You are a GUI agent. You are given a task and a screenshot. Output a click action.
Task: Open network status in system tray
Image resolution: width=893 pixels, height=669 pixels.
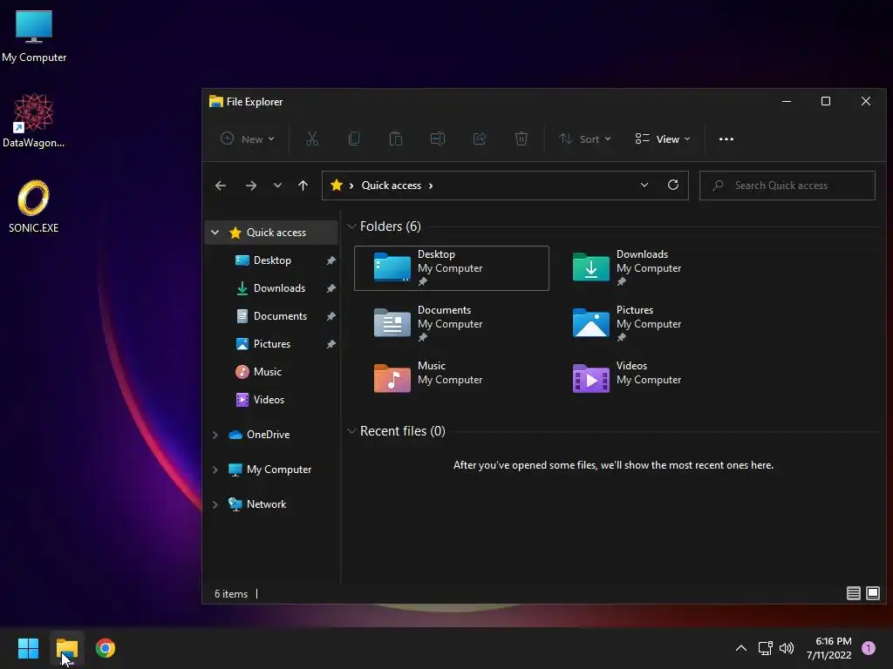click(765, 648)
